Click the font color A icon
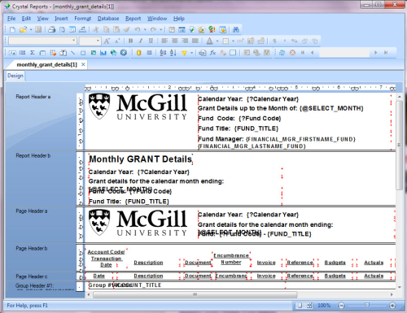Screen dimensions: 407x313 pos(209,41)
